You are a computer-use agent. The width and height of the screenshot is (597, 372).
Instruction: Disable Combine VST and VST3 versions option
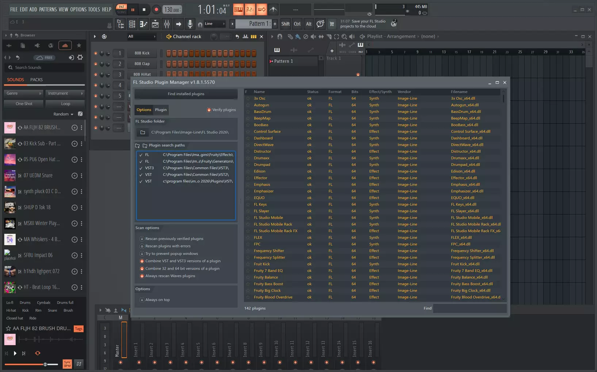(142, 261)
